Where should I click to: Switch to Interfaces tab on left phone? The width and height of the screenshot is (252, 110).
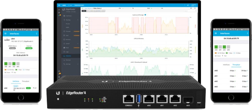pos(16,81)
